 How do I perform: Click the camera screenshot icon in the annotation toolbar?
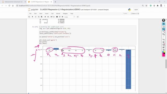point(164,47)
